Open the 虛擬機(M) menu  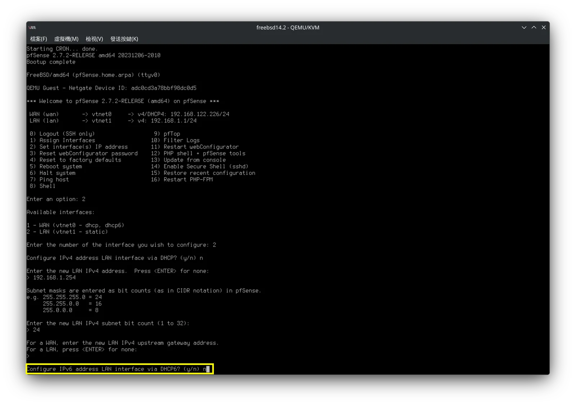66,39
